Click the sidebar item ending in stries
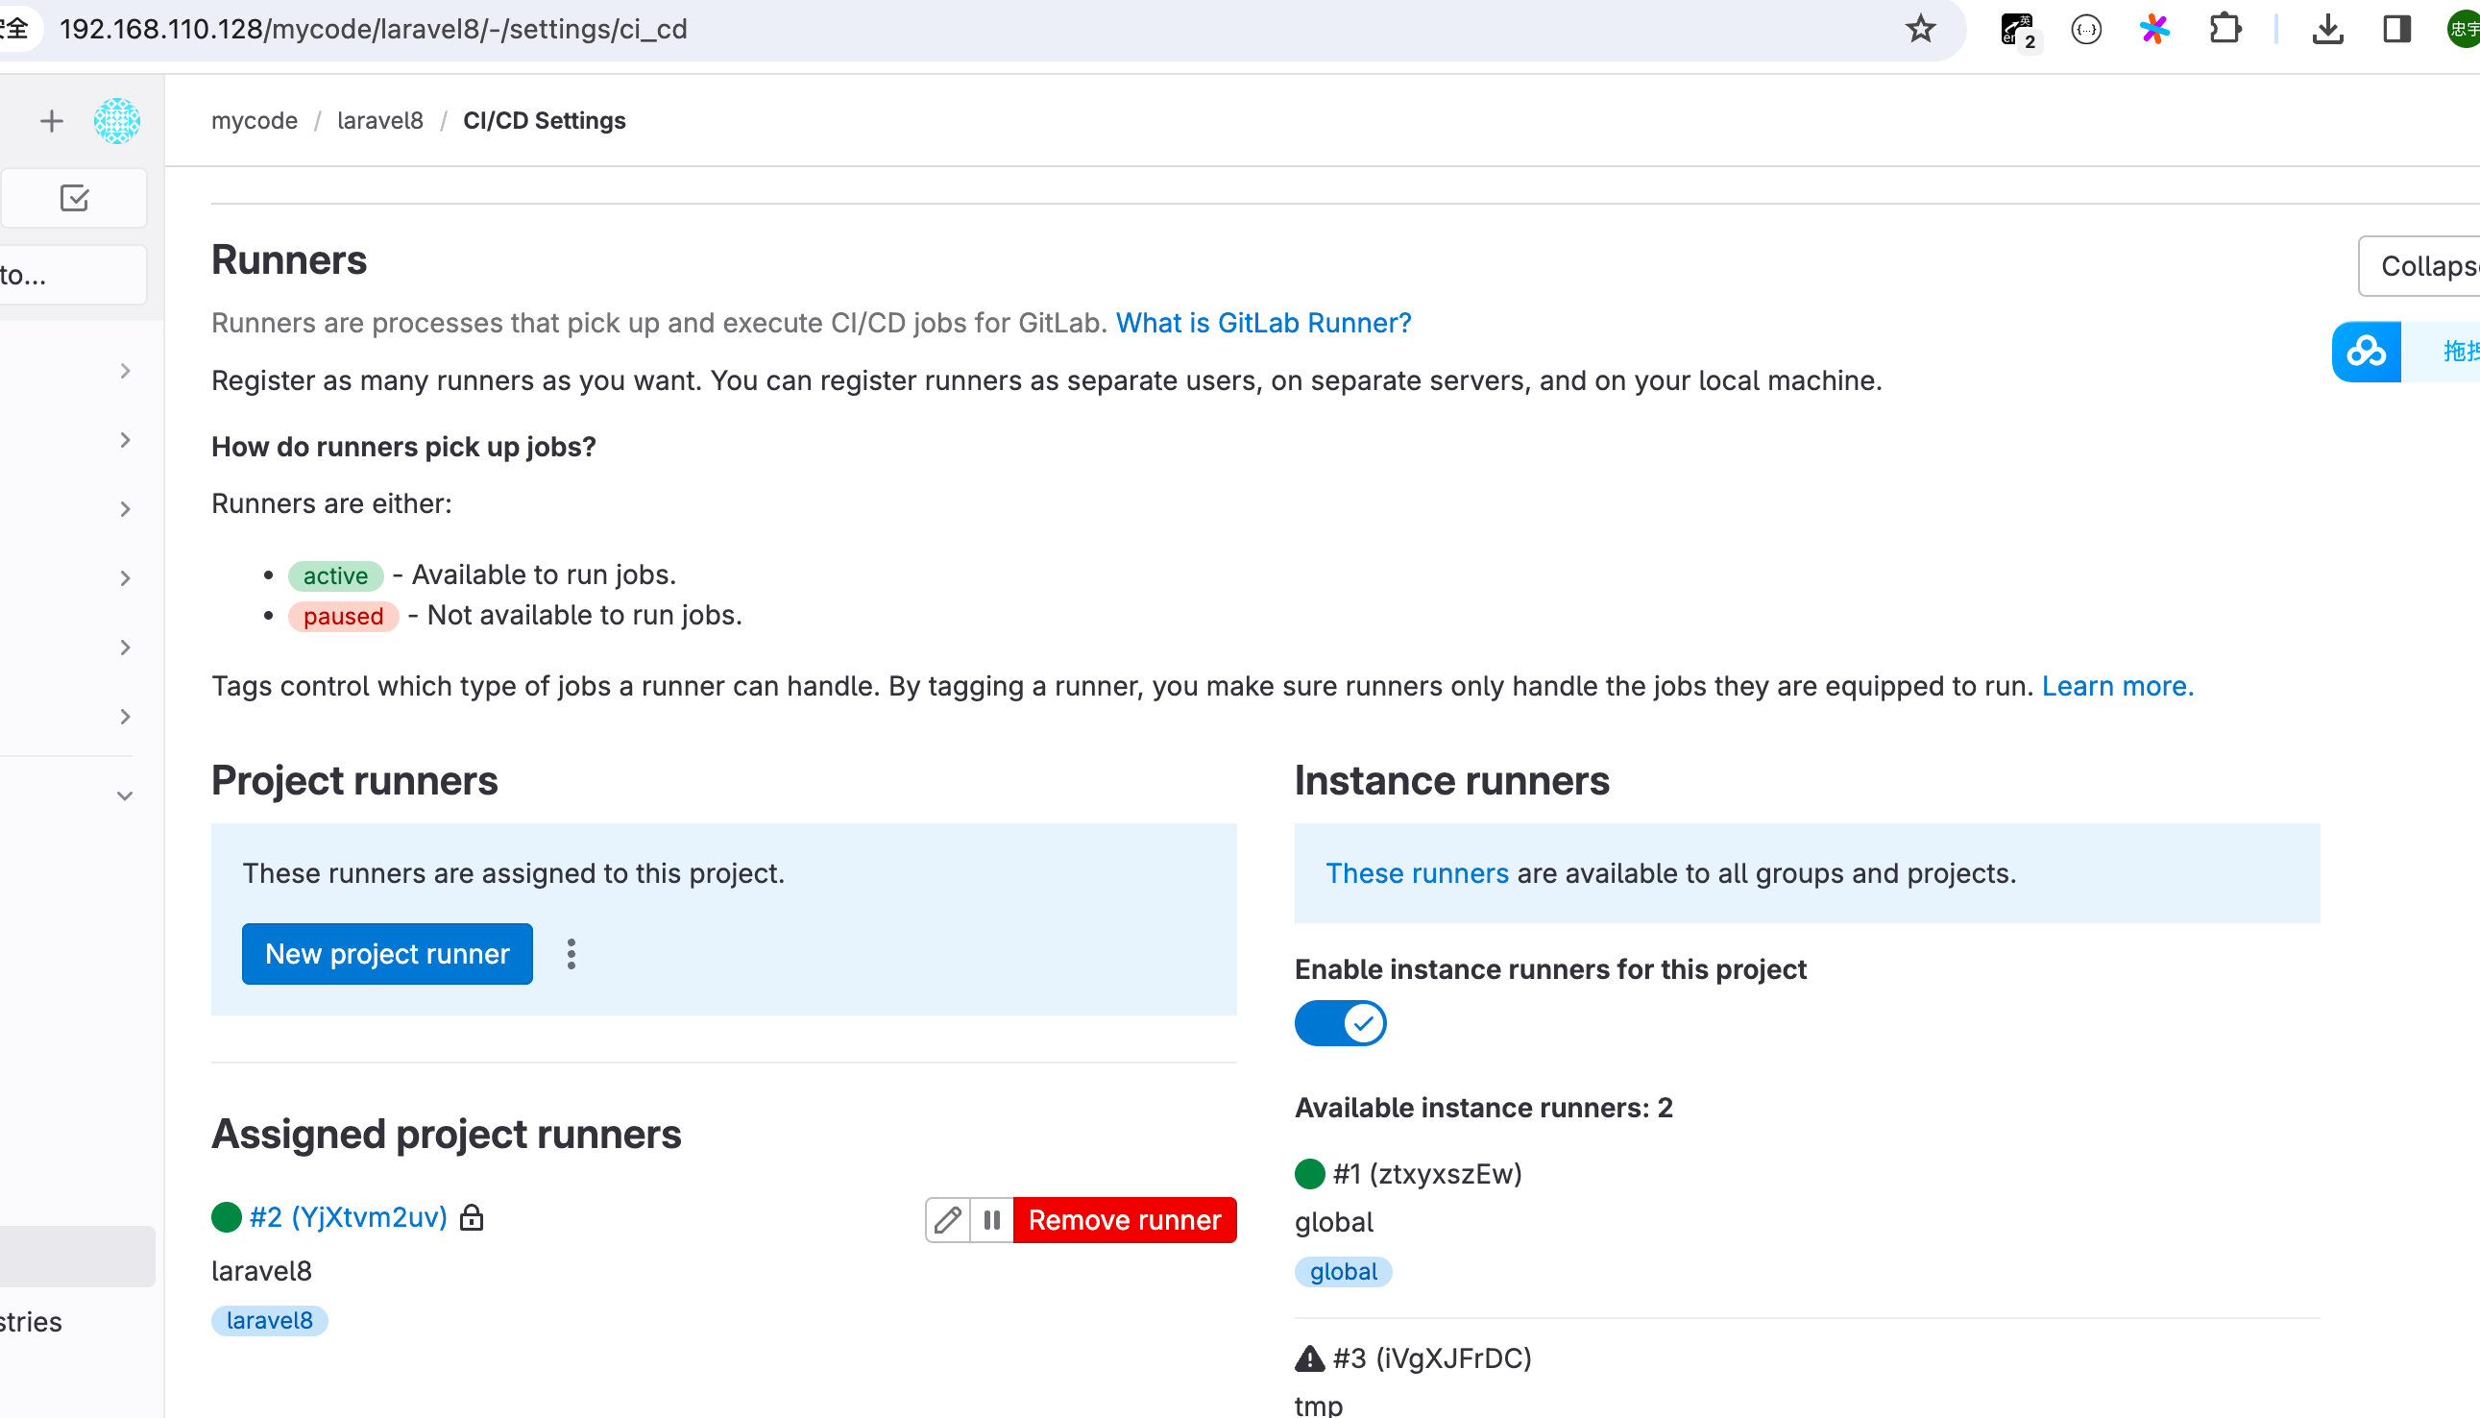2480x1418 pixels. click(31, 1322)
